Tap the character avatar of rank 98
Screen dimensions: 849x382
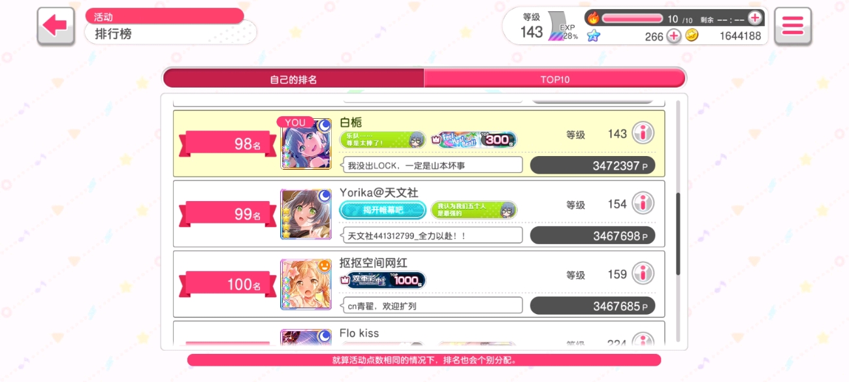point(306,144)
